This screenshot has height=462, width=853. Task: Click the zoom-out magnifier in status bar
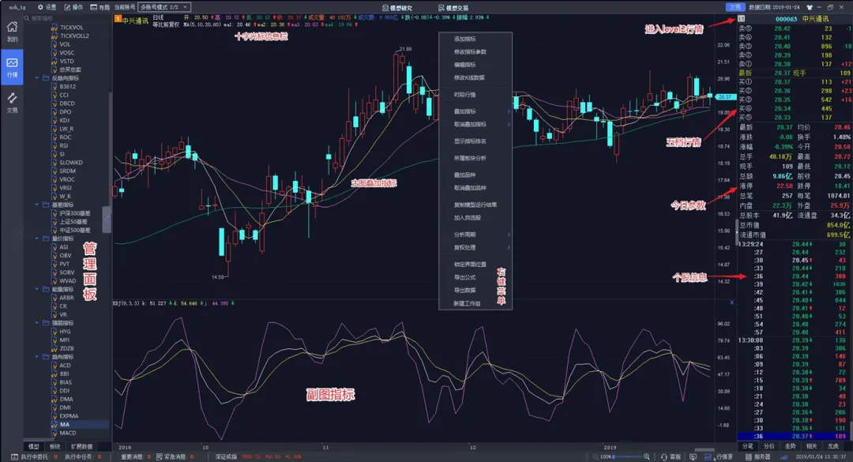[596, 456]
